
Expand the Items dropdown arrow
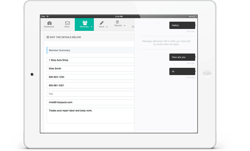coord(107,27)
